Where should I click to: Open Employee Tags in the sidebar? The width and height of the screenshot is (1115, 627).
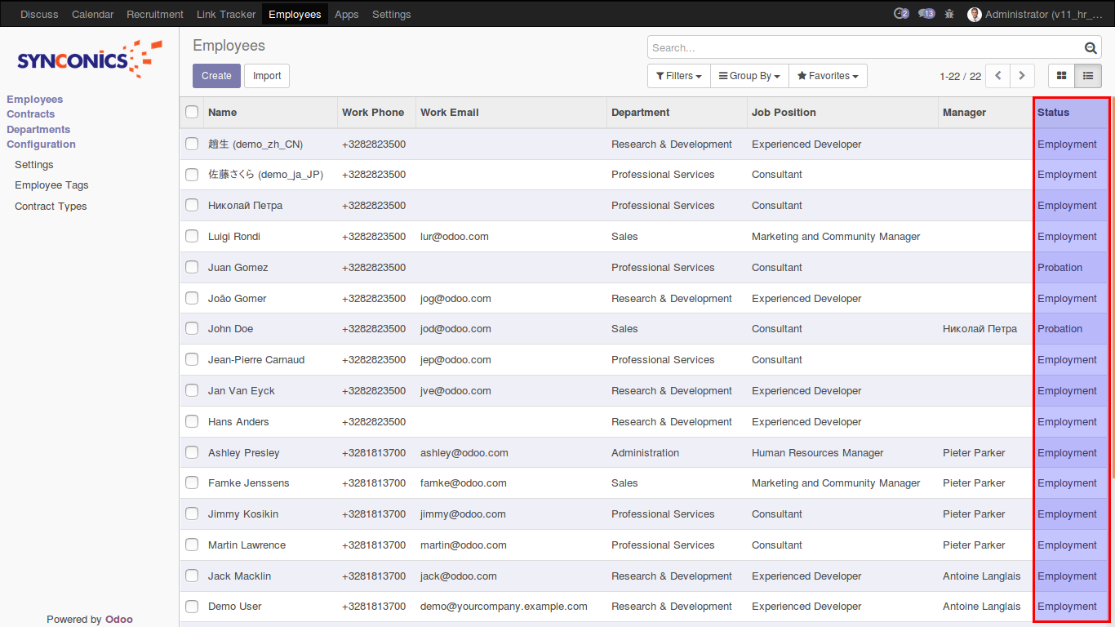[x=51, y=185]
